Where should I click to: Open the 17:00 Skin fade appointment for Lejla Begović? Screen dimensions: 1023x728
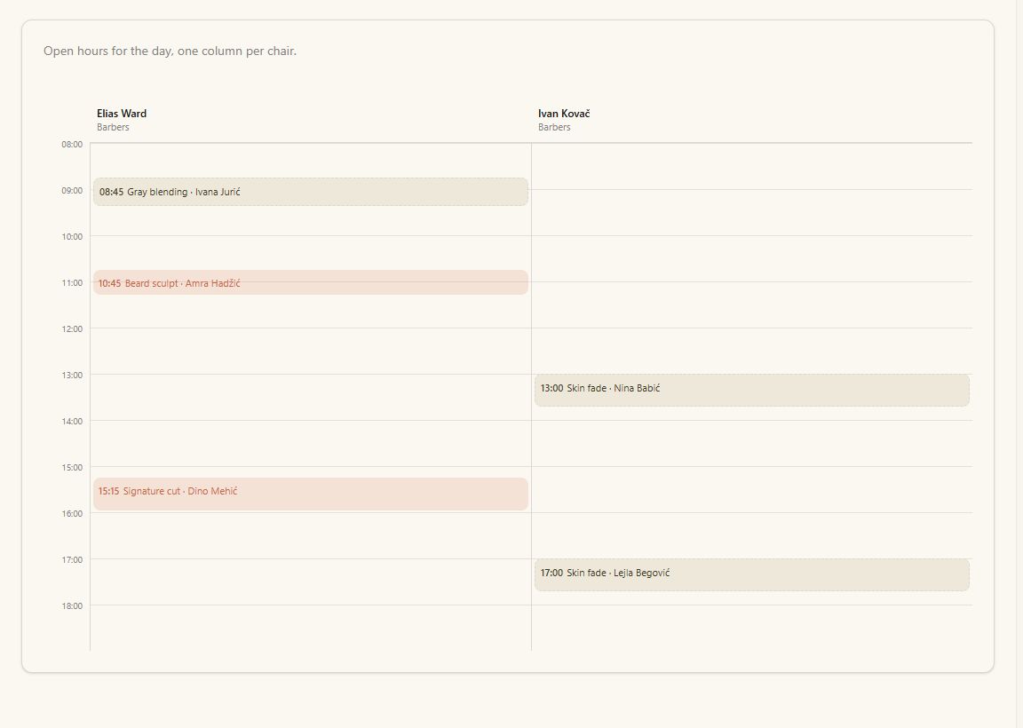[751, 574]
